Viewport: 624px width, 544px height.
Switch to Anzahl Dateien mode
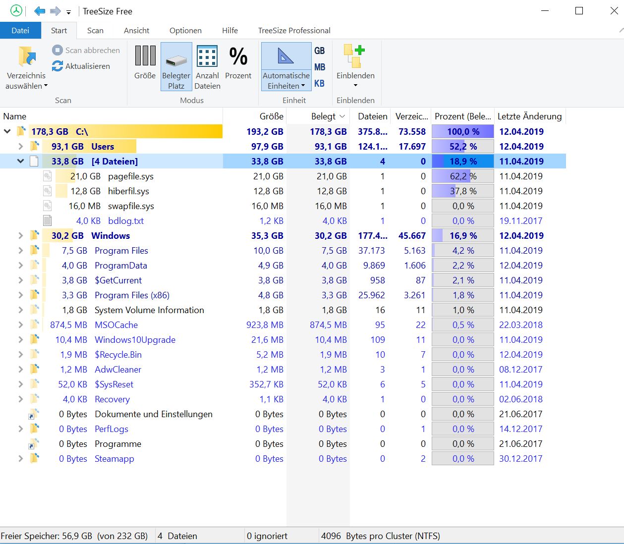pos(207,67)
